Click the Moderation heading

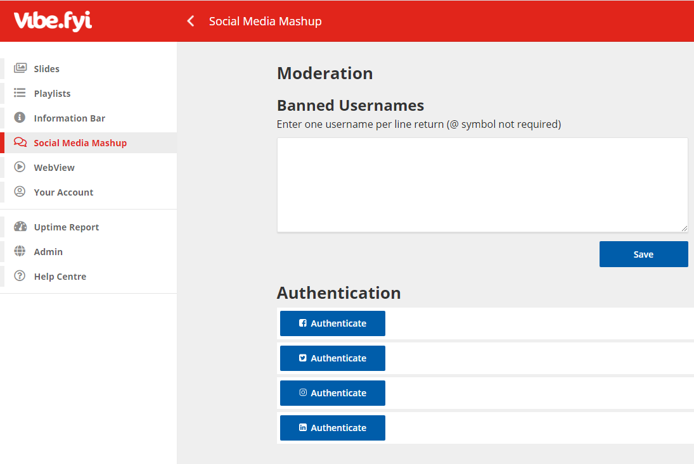coord(325,73)
